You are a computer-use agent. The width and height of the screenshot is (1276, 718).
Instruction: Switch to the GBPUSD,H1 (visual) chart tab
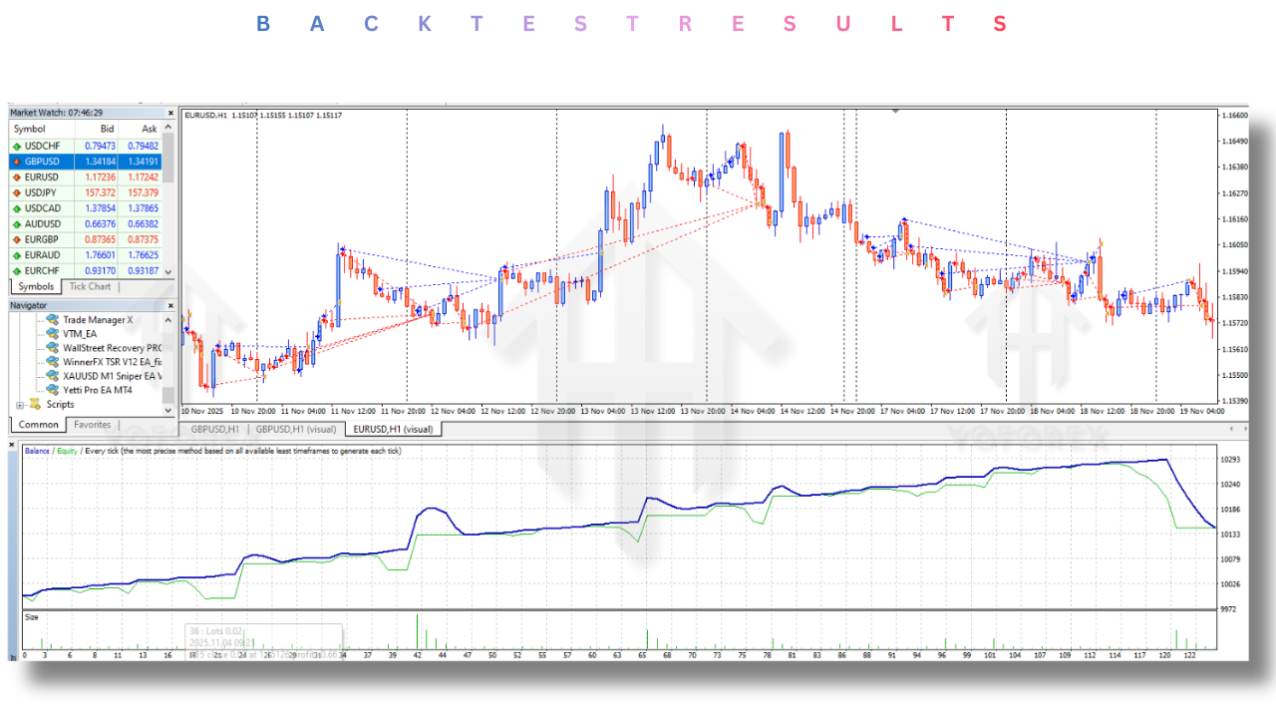tap(295, 429)
